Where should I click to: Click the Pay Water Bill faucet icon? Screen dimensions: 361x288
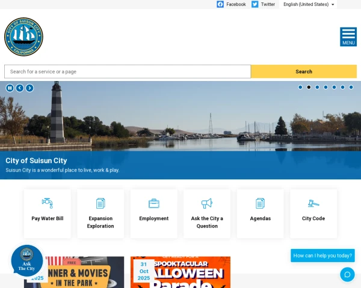point(47,203)
